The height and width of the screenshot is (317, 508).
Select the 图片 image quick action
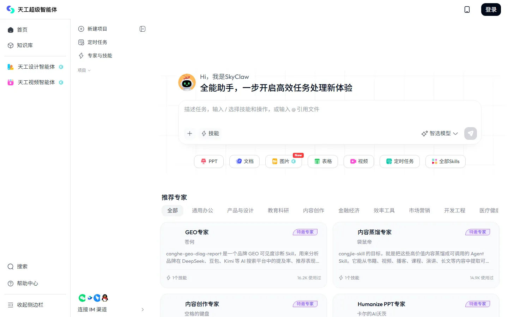284,161
